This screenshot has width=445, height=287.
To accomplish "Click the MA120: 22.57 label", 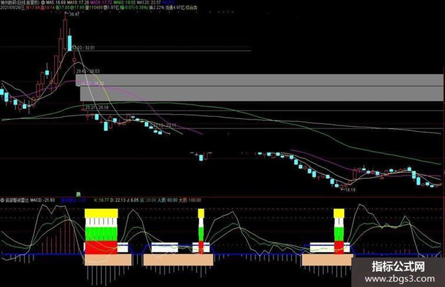I will pyautogui.click(x=149, y=2).
